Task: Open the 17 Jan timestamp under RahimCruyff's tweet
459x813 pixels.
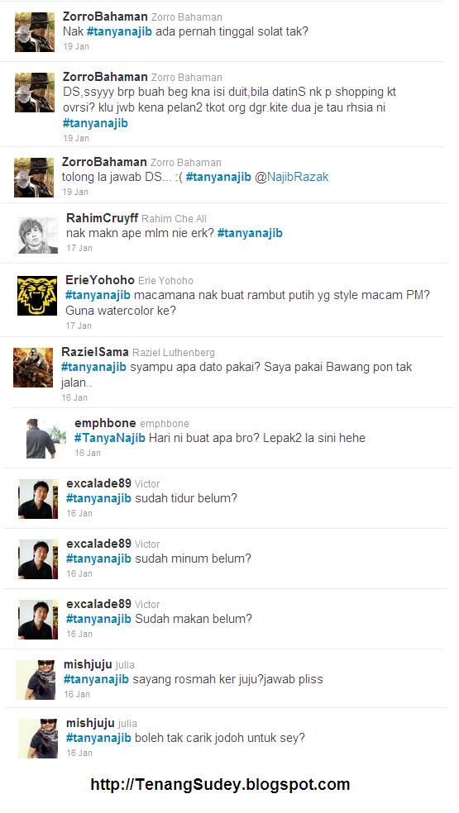Action: coord(79,249)
